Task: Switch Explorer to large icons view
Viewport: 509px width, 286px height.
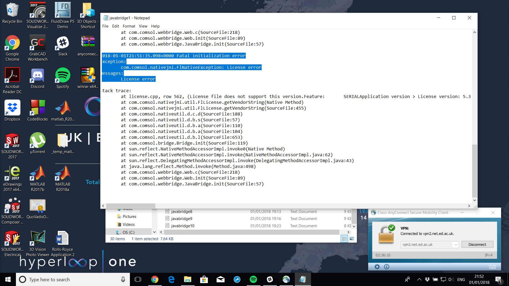Action: [352, 239]
